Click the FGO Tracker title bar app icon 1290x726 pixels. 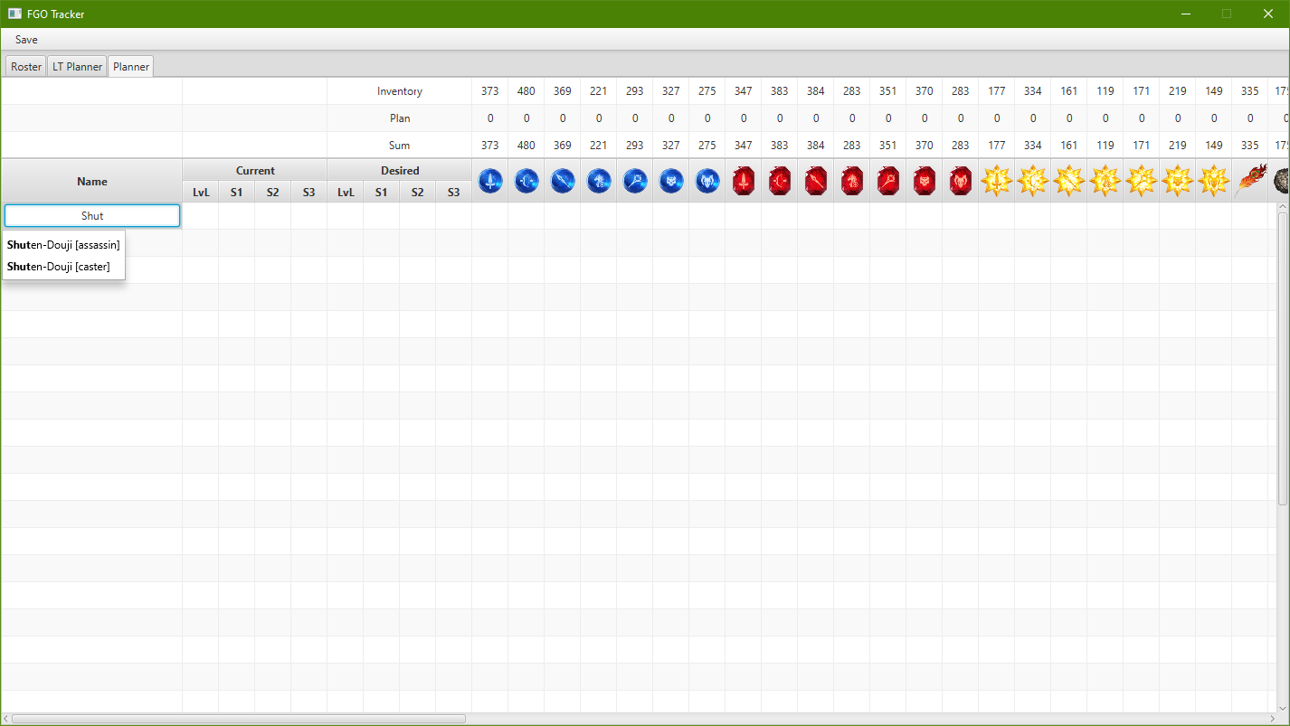point(14,14)
